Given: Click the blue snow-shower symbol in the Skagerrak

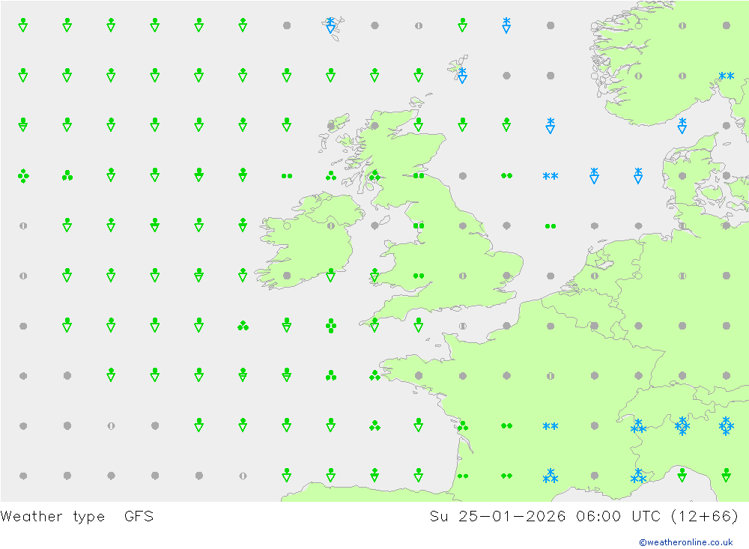Looking at the screenshot, I should click(682, 126).
